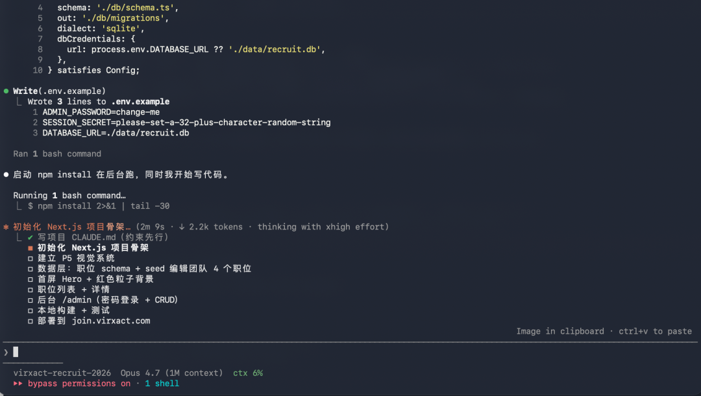Click the 'virxact-recruit-2026' project name
The image size is (701, 396).
tap(62, 373)
